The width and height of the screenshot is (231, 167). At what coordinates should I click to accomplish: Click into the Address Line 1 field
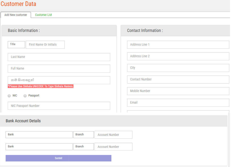[x=178, y=44]
